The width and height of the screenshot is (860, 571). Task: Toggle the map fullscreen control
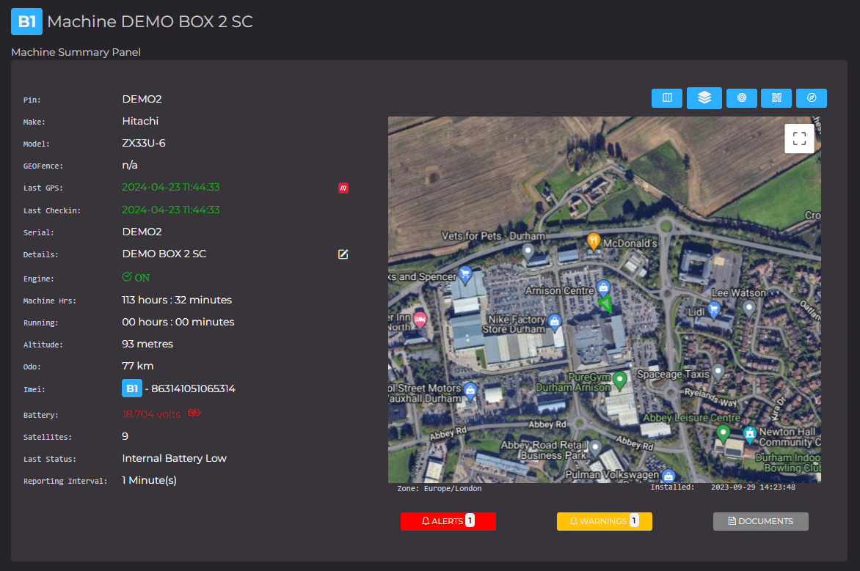[799, 138]
